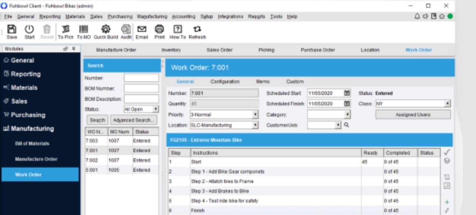Click the Search button

point(98,120)
